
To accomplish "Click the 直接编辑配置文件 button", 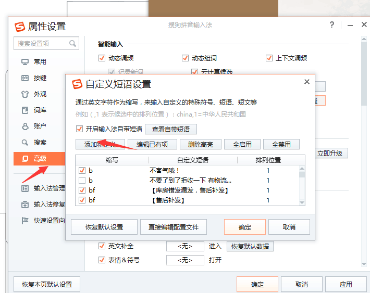I will click(174, 227).
